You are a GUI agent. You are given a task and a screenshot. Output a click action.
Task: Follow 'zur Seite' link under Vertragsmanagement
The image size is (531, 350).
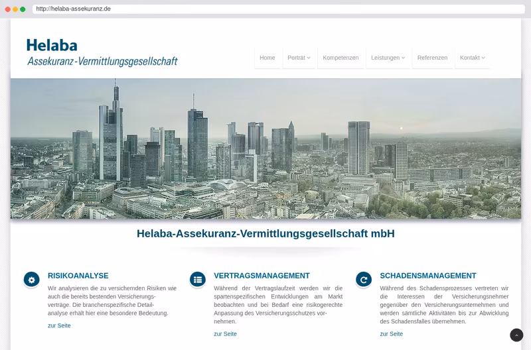(225, 334)
